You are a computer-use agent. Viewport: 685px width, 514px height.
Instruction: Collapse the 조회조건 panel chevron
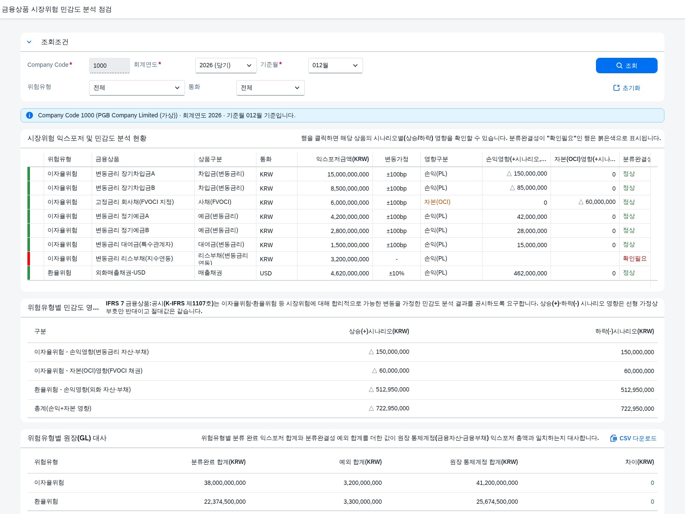(x=29, y=42)
